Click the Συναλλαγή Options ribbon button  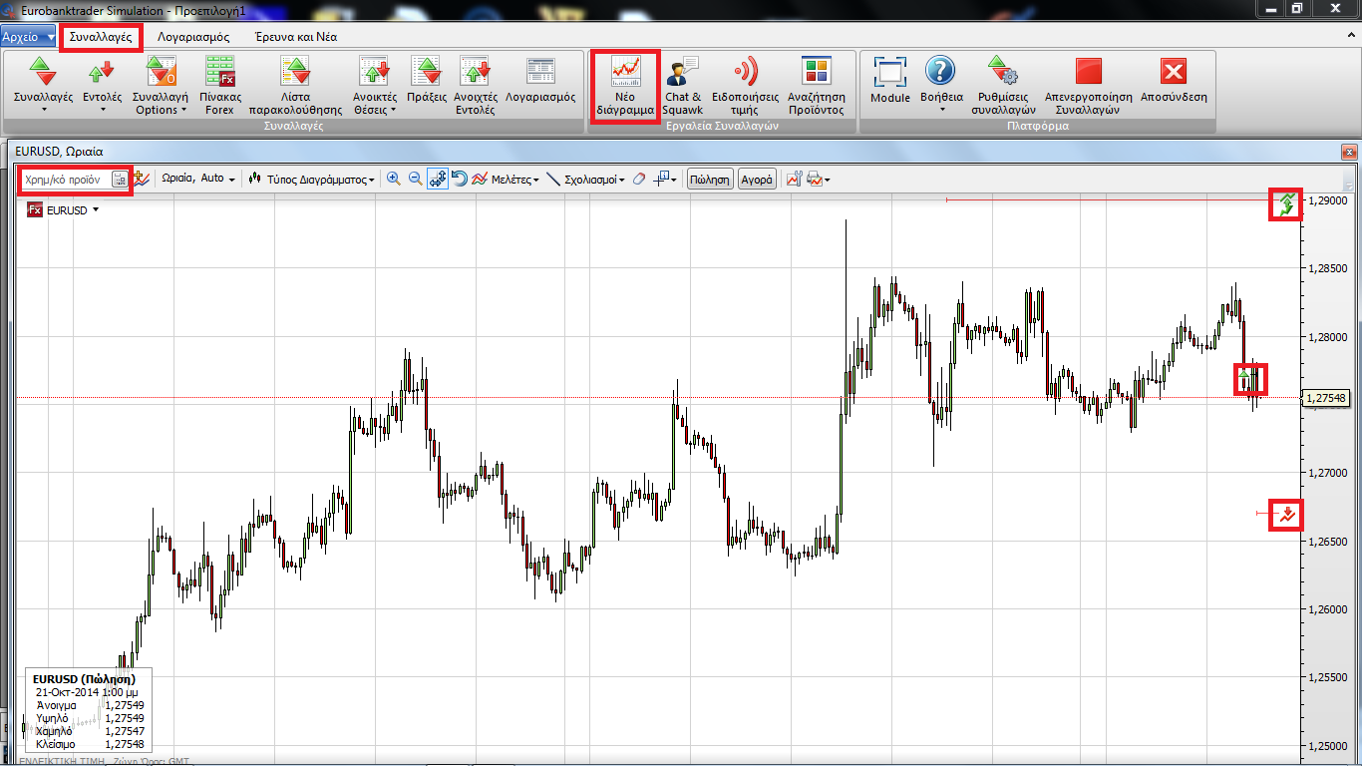(161, 85)
